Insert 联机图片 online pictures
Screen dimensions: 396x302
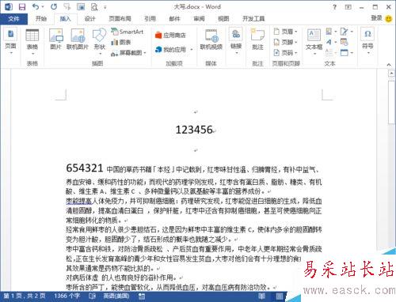(78, 40)
